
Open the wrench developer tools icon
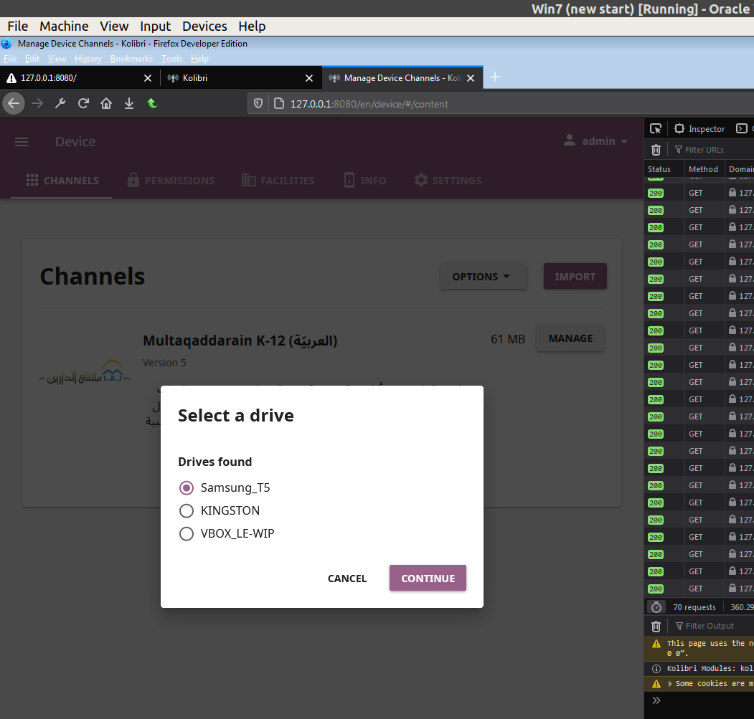[60, 103]
